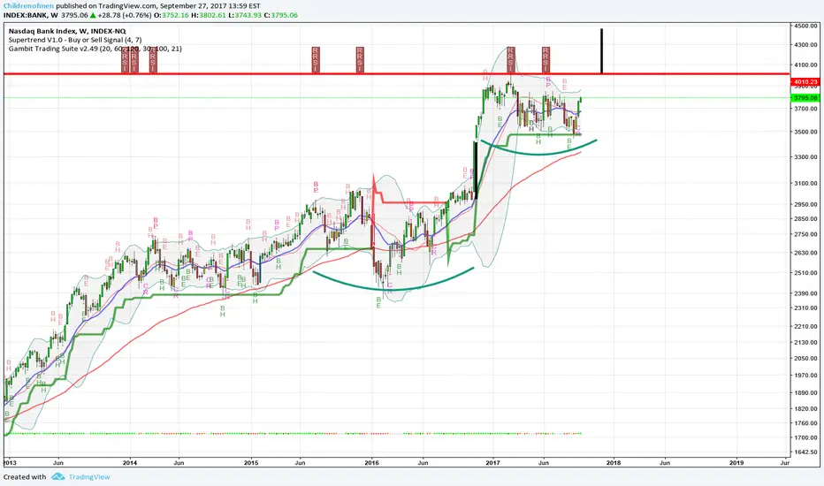The image size is (824, 486).
Task: Click the 2019 time axis label
Action: pos(736,463)
